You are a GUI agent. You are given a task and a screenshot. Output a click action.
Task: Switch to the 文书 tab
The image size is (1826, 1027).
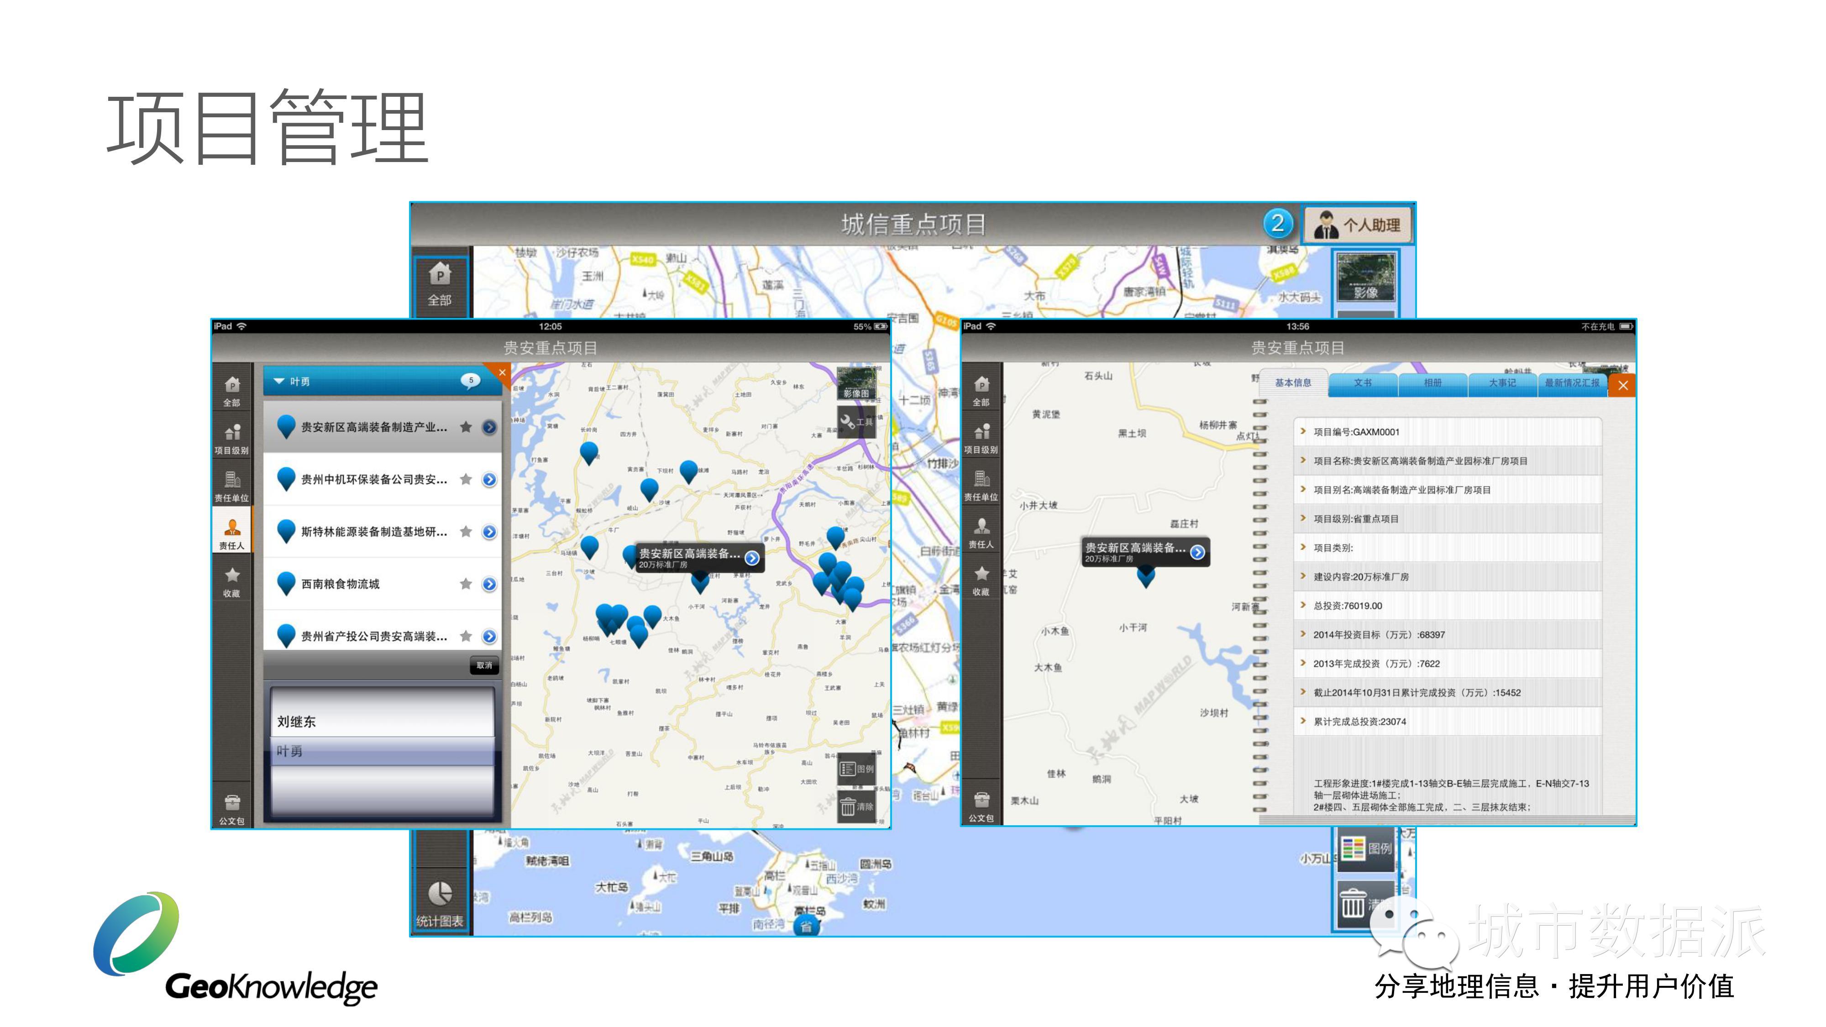(x=1362, y=383)
